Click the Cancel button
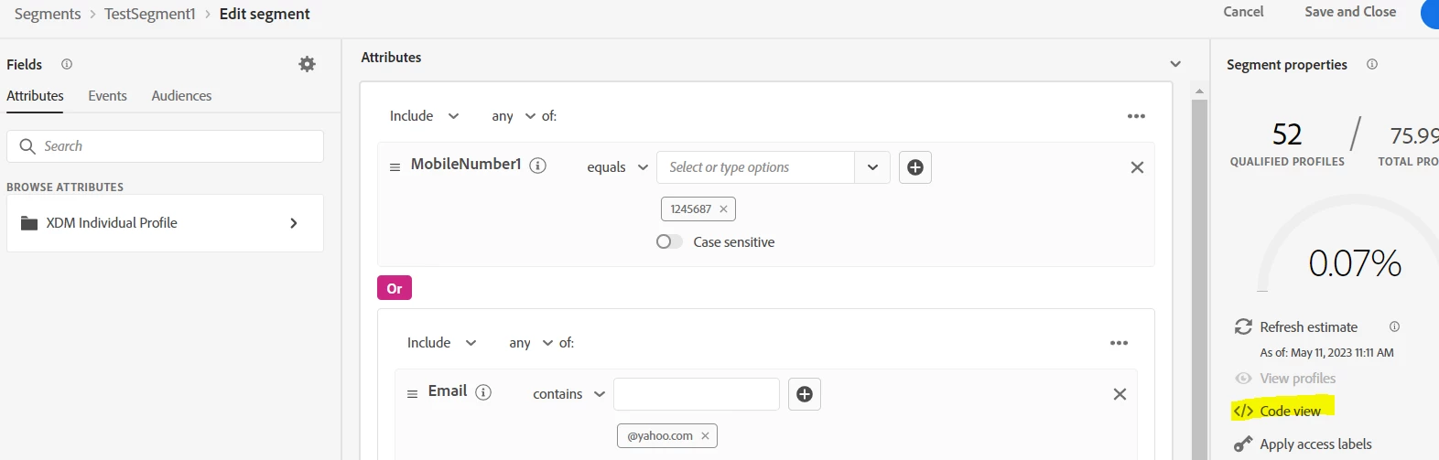Image resolution: width=1439 pixels, height=460 pixels. pos(1243,12)
